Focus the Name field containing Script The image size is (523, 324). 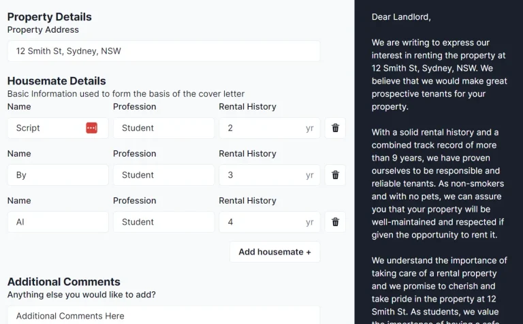[x=48, y=128]
